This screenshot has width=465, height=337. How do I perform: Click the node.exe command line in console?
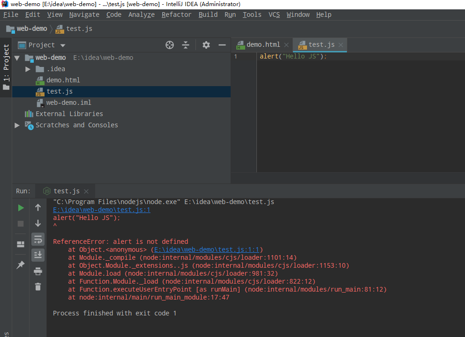click(x=164, y=202)
